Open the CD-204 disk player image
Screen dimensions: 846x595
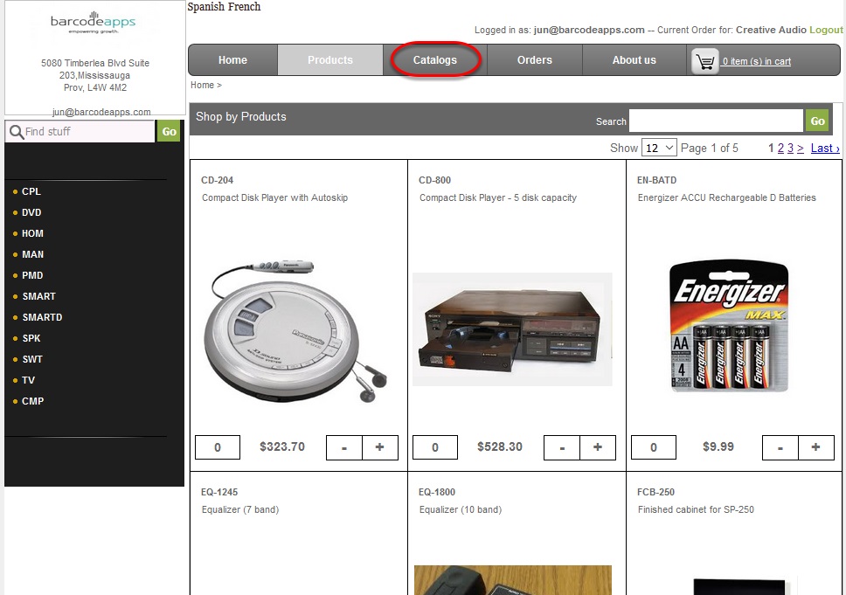(x=296, y=330)
